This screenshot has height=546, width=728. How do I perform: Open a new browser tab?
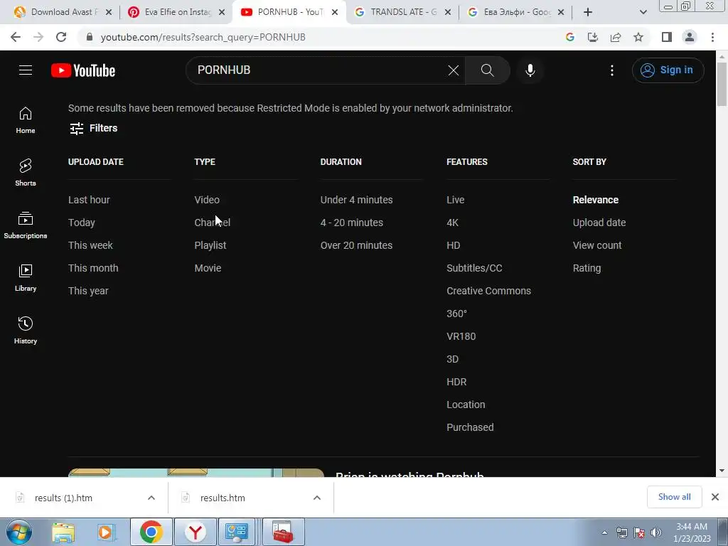pyautogui.click(x=588, y=12)
